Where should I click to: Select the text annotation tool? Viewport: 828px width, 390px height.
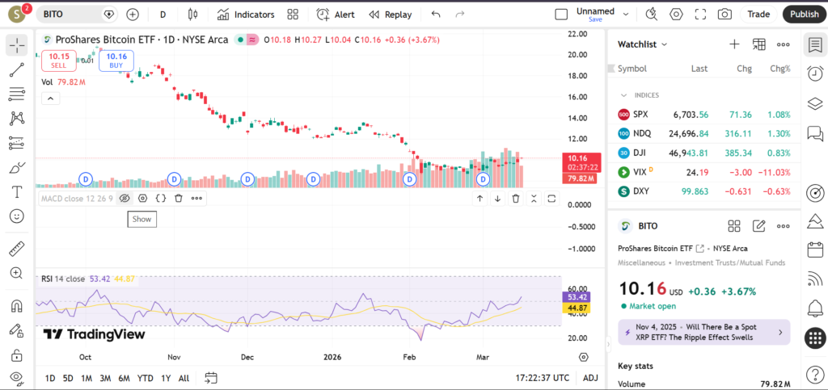point(16,192)
